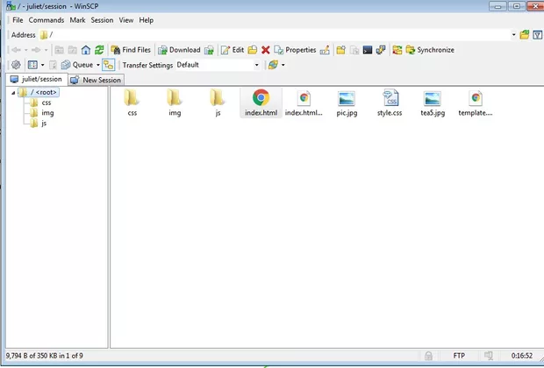This screenshot has width=544, height=368.
Task: Click the Queue toolbar button
Action: 77,65
